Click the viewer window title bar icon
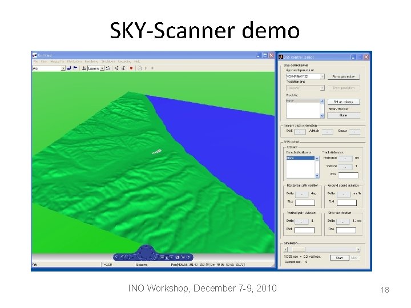Viewport: 411px width, 308px height. tap(35, 55)
